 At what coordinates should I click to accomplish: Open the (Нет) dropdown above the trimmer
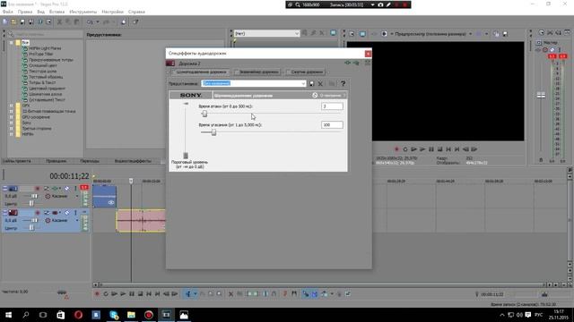tap(266, 33)
